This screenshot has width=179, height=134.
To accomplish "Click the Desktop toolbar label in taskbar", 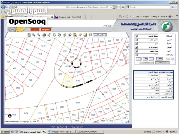I will coord(147,132).
